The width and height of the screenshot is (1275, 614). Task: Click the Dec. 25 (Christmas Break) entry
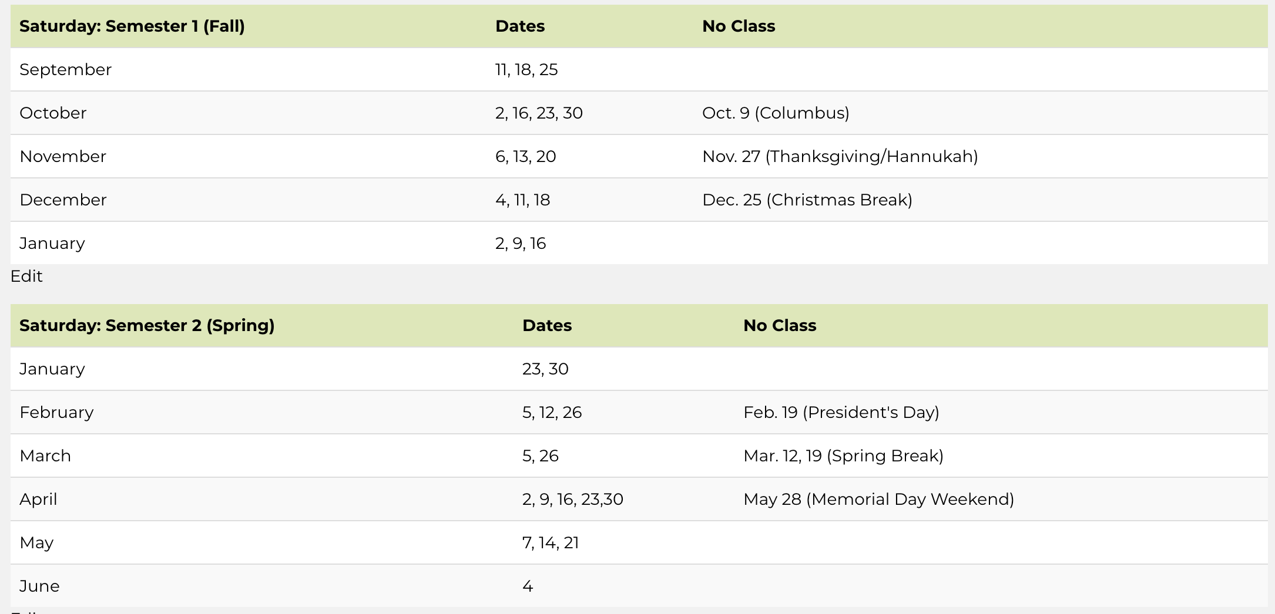(x=807, y=200)
